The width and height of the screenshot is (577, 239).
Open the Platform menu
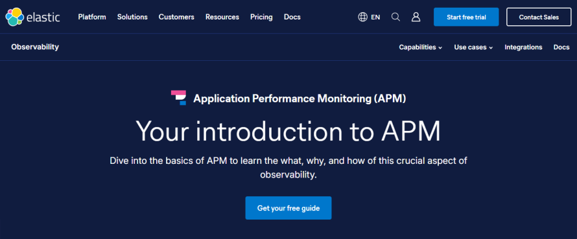coord(92,17)
